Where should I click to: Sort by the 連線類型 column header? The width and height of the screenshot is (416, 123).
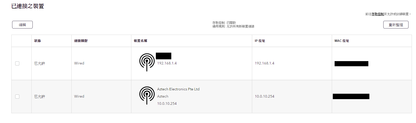[81, 41]
